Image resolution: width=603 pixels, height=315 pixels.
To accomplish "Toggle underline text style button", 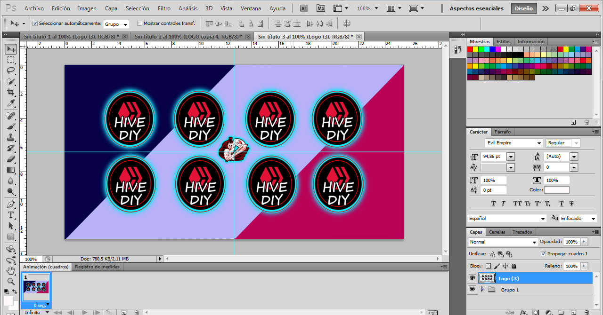I will click(561, 204).
